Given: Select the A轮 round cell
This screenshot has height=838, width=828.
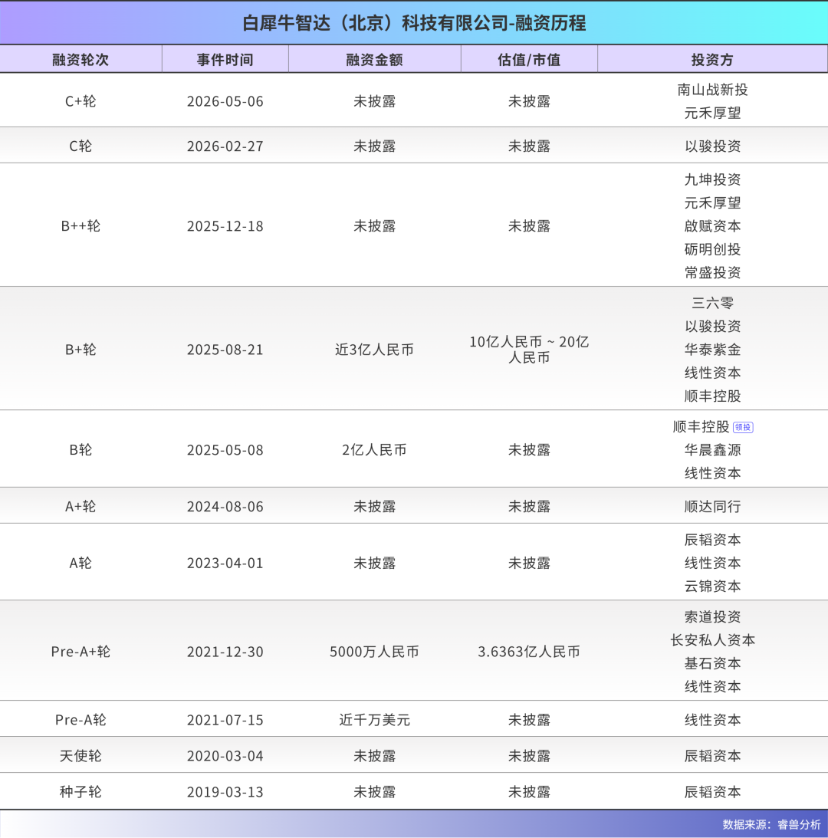Looking at the screenshot, I should (x=80, y=563).
